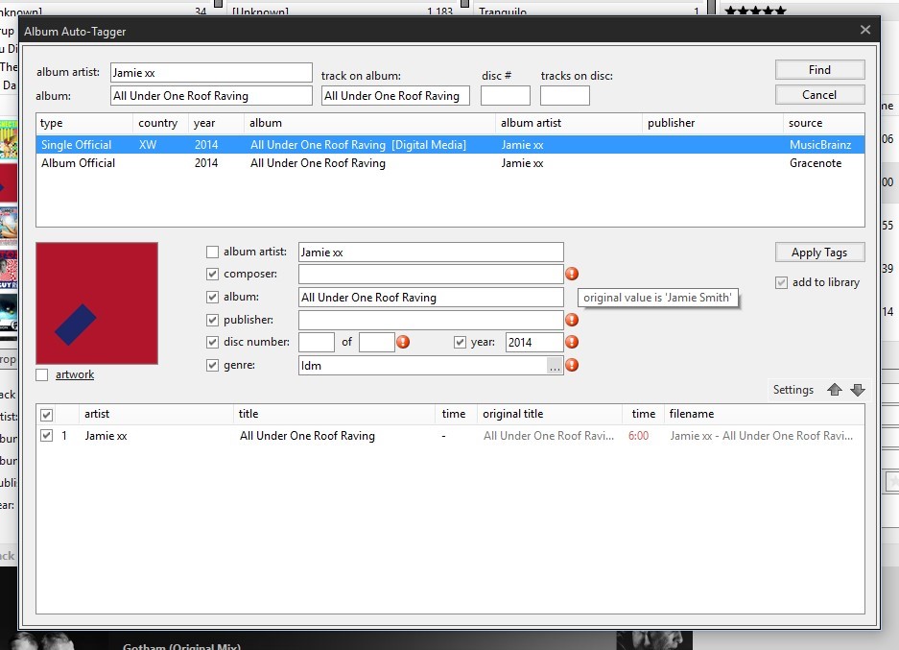Open the genre picker ellipsis button

(555, 366)
